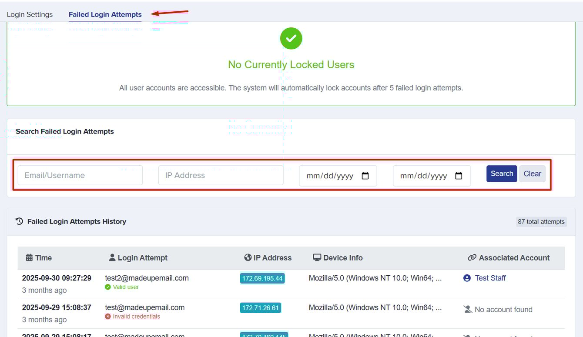Screen dimensions: 583x337
Task: Click the link icon in Associated Account header
Action: tap(472, 257)
